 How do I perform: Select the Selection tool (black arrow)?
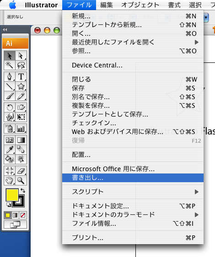pos(10,56)
